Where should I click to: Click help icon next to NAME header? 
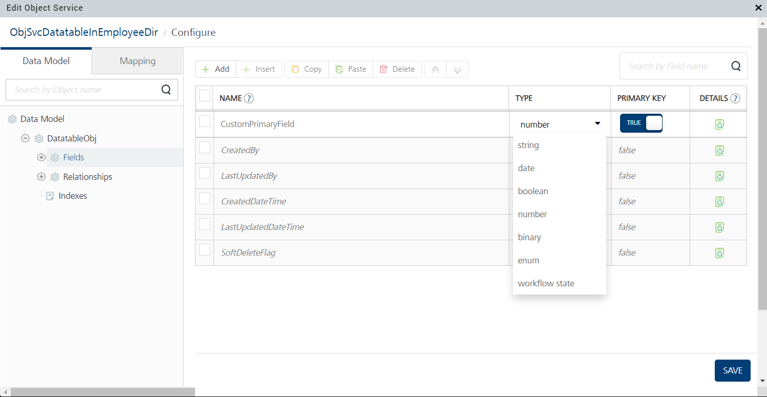[249, 98]
